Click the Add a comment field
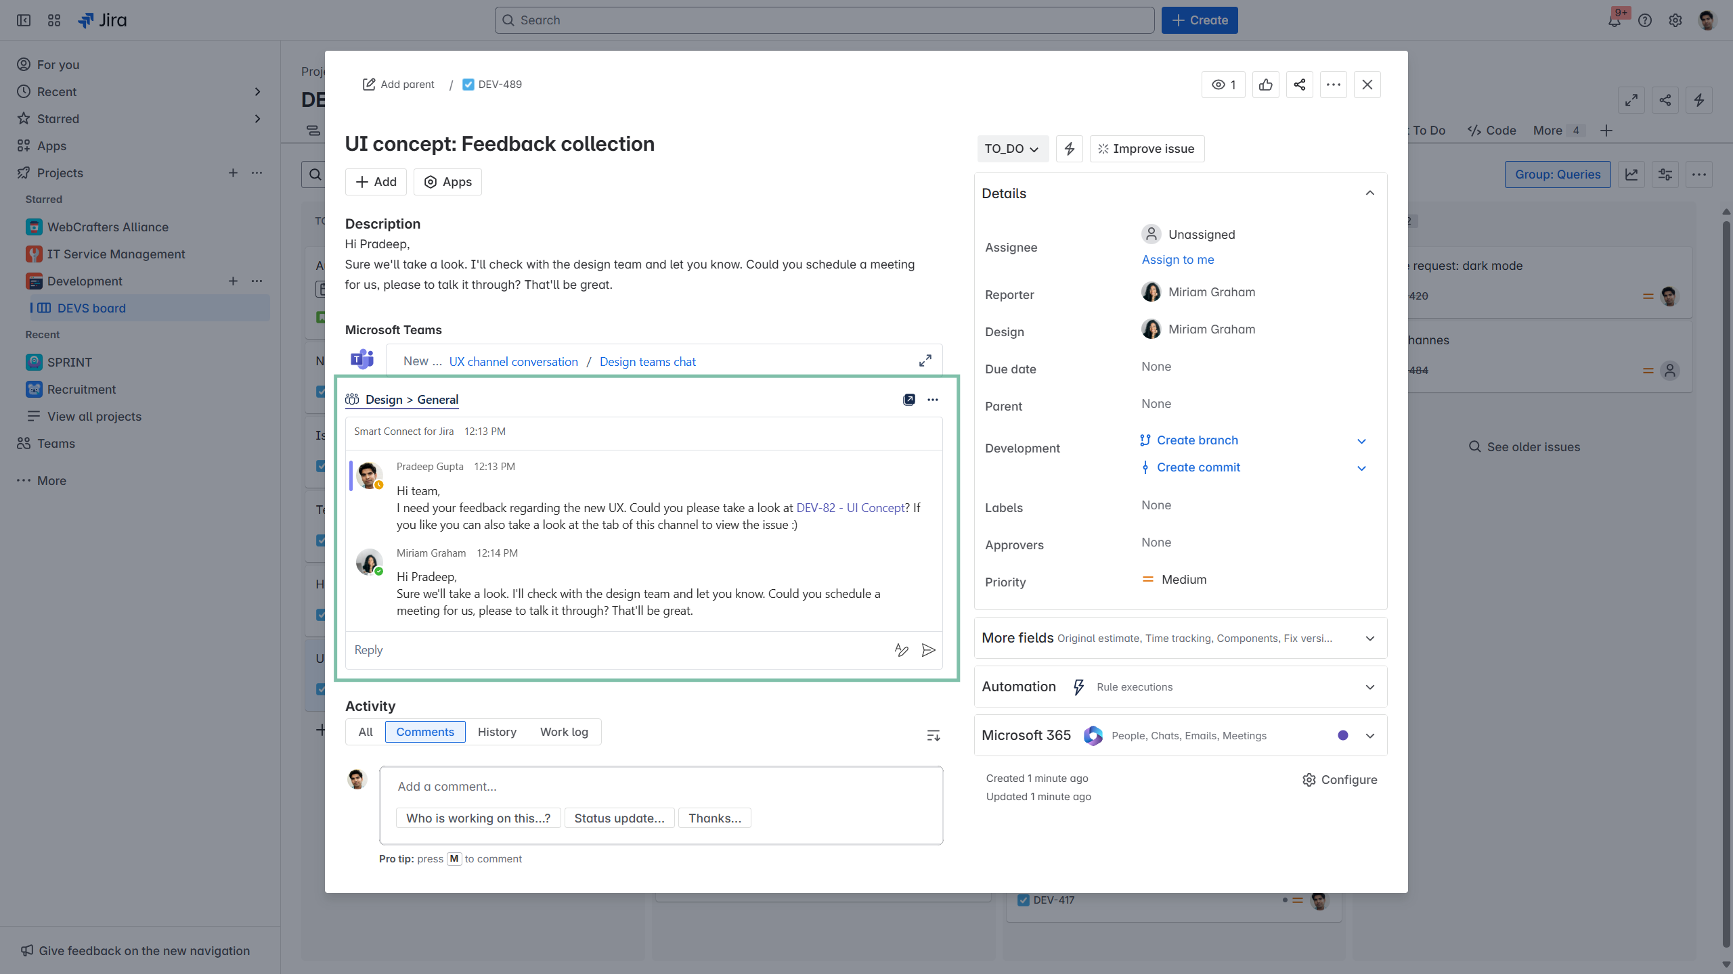This screenshot has width=1733, height=974. (x=660, y=787)
